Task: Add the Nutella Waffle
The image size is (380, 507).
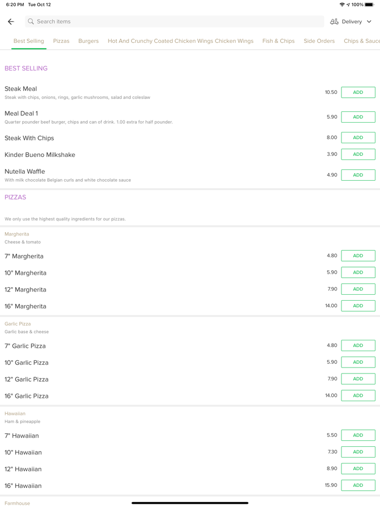Action: pyautogui.click(x=358, y=175)
